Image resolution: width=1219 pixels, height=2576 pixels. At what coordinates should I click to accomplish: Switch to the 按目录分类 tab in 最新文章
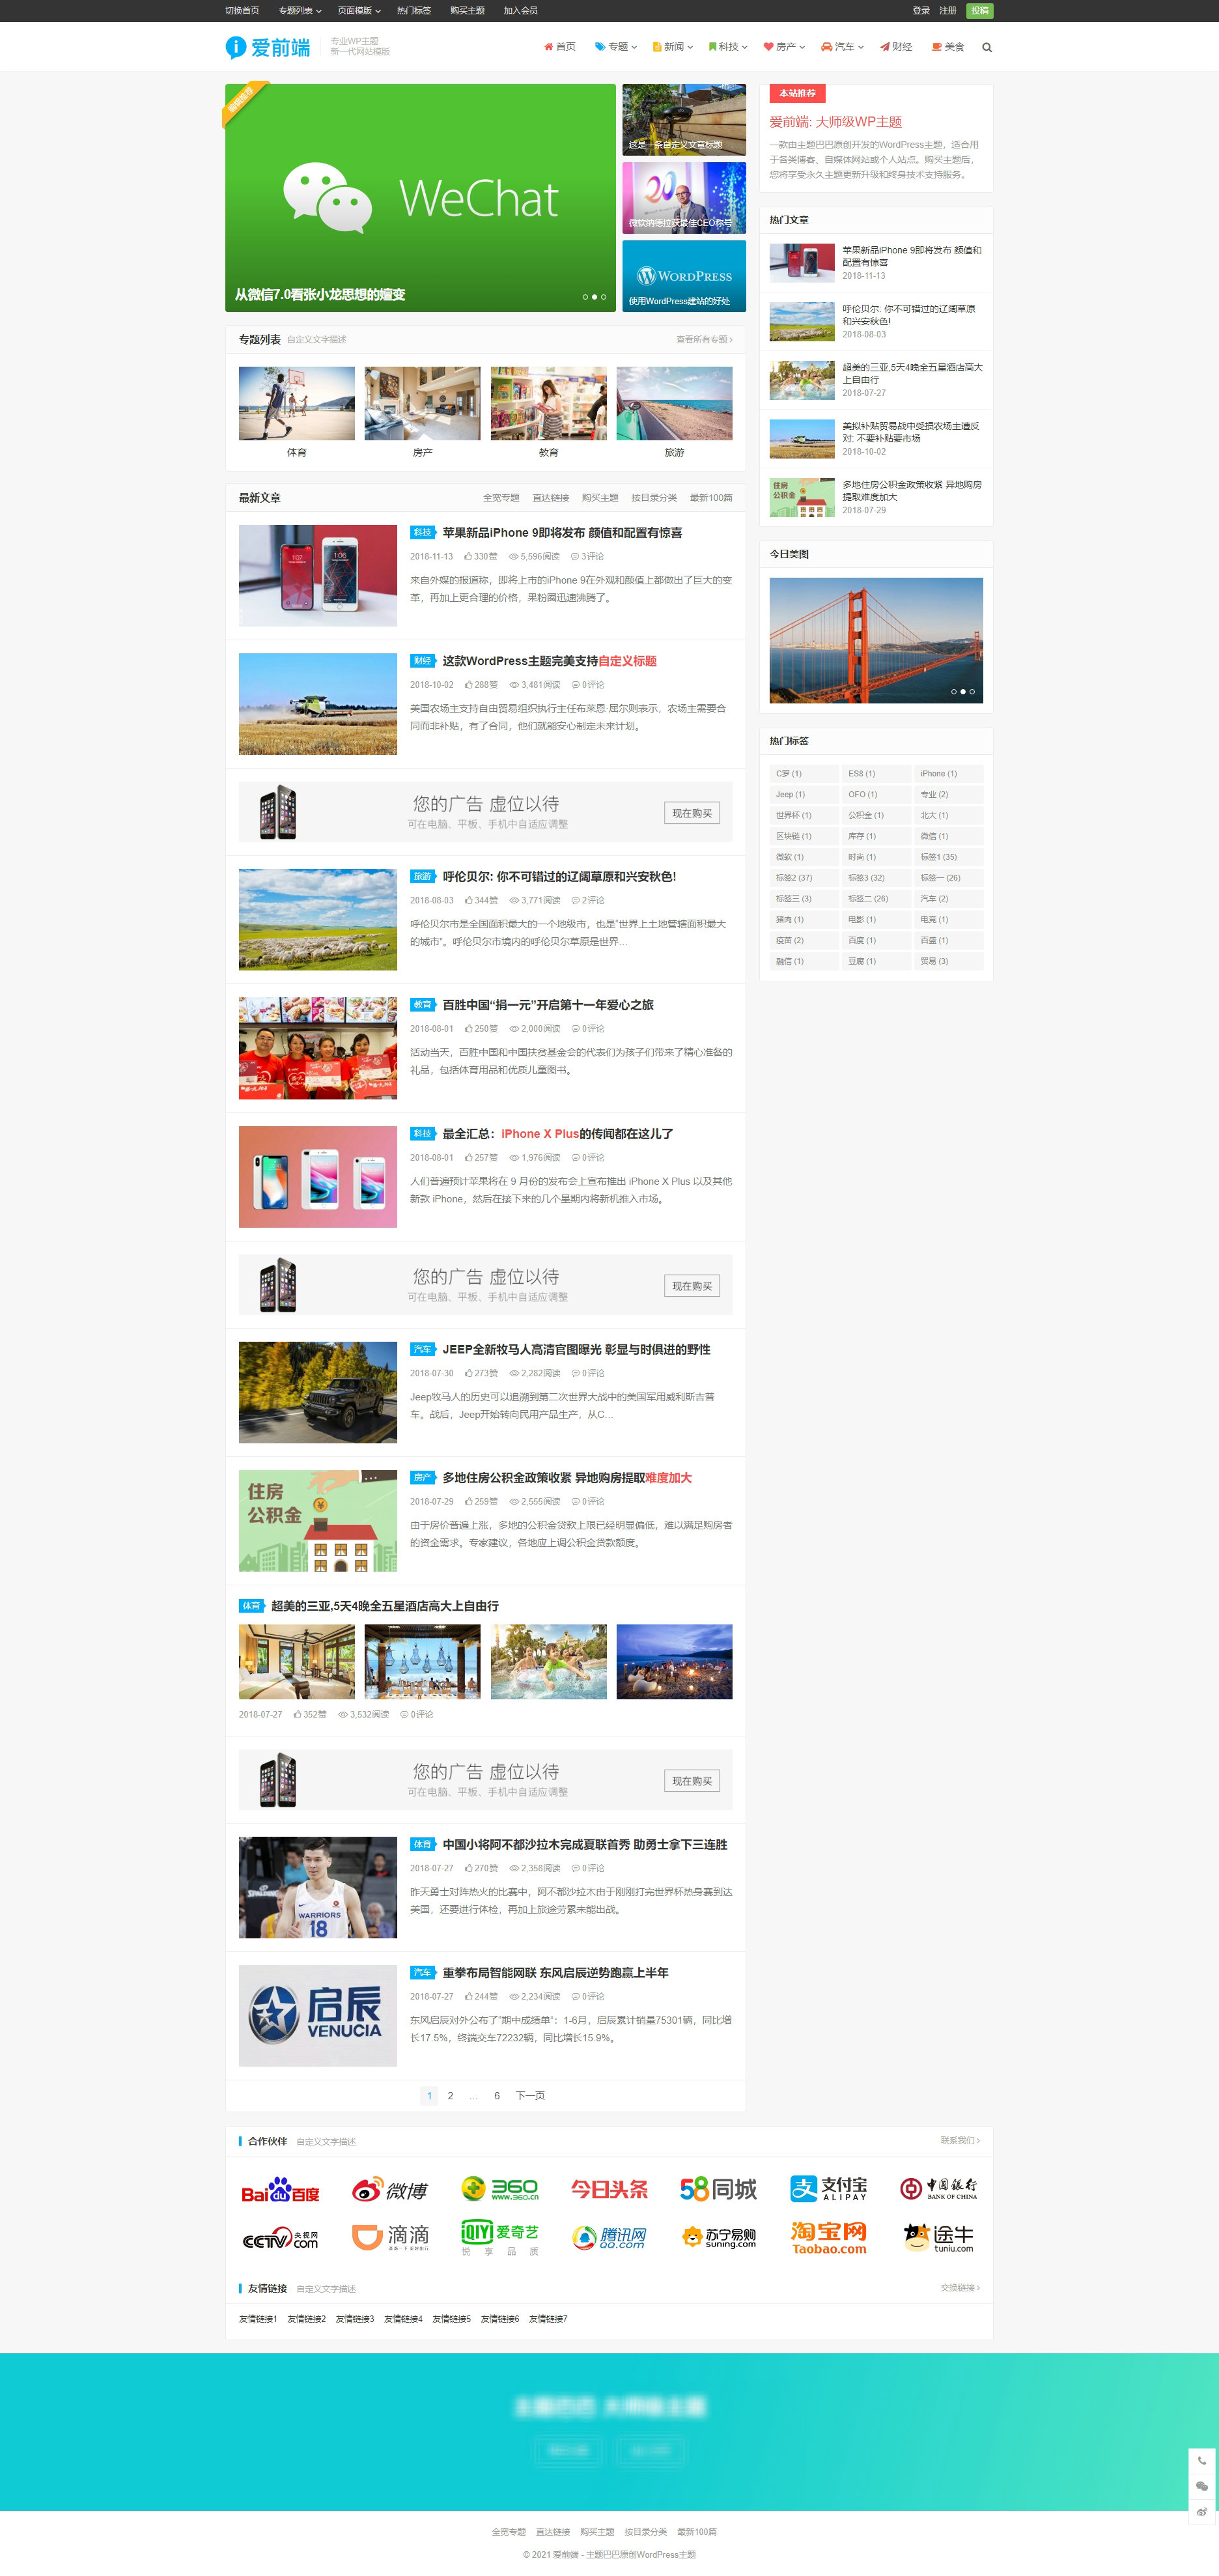point(654,498)
